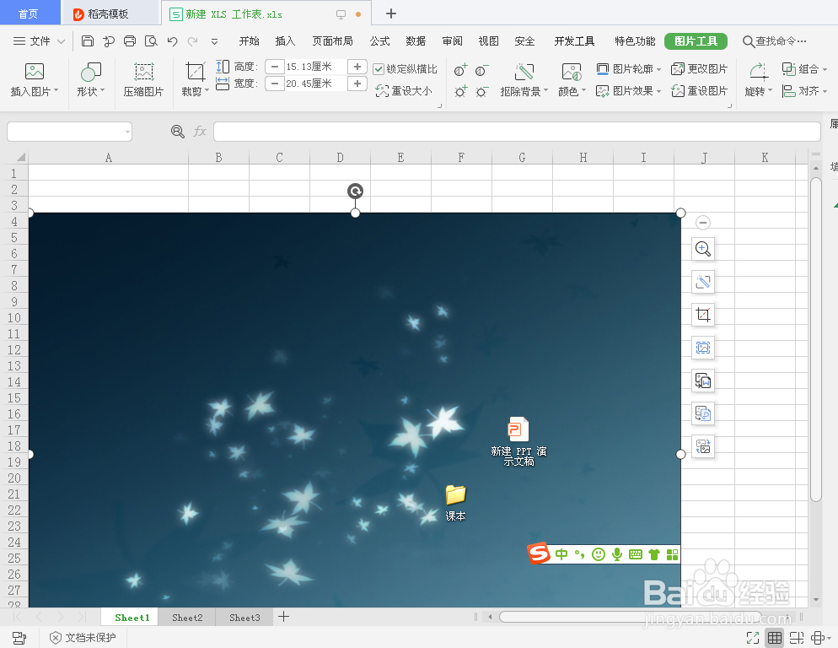838x648 pixels.
Task: Click the minus collapse icon above floating tools
Action: pos(703,222)
